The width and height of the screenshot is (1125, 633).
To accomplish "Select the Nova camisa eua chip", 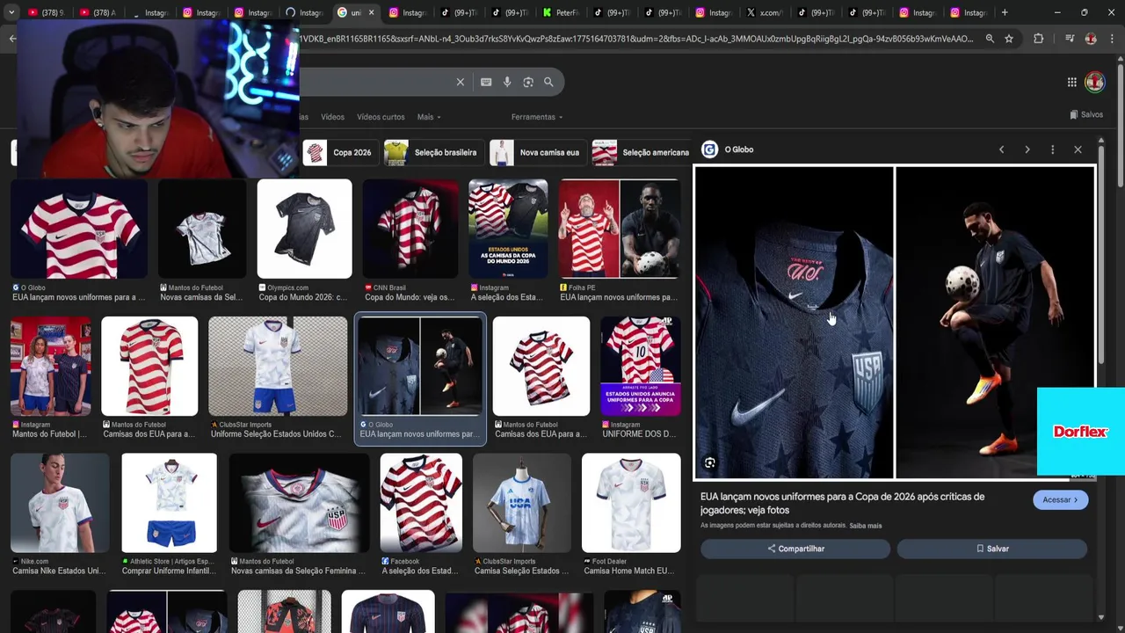I will (537, 152).
